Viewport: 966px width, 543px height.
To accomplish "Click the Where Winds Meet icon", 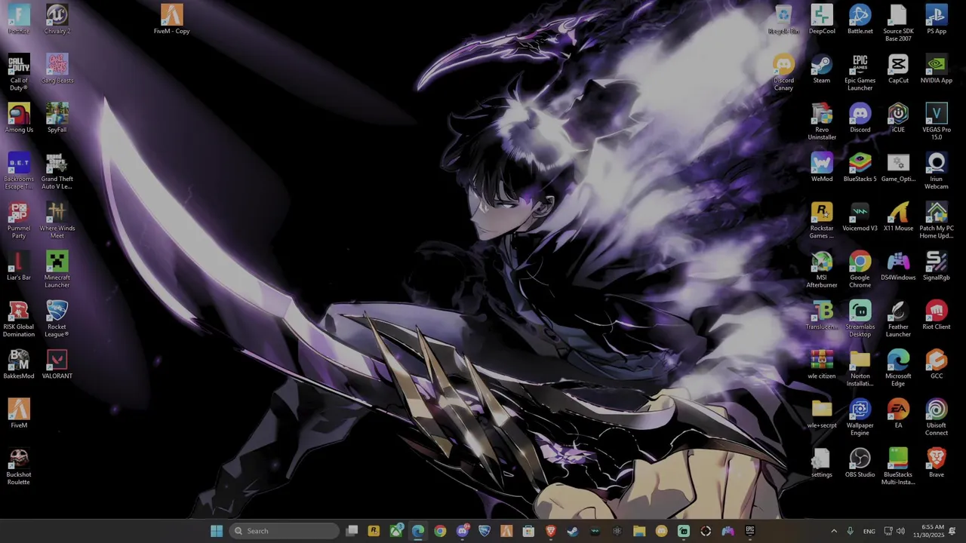I will click(57, 219).
